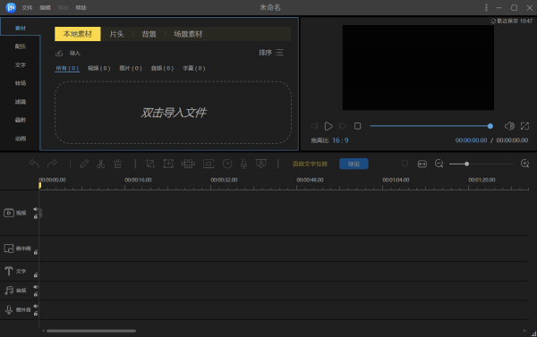Select the scissors split tool
The image size is (537, 337).
coord(100,164)
